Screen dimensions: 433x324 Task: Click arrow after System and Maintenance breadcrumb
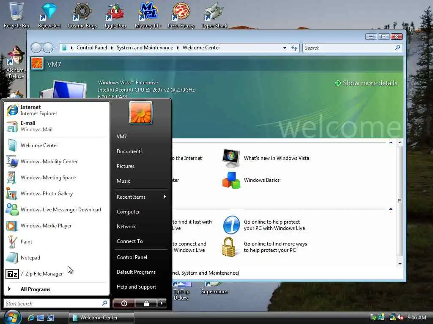tap(178, 48)
